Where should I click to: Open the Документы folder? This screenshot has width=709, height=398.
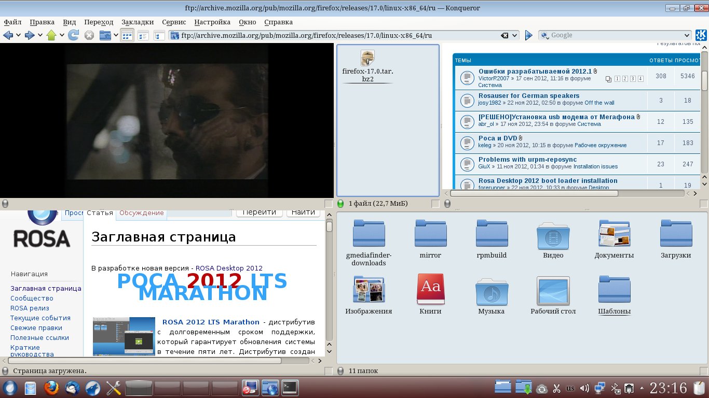coord(614,239)
